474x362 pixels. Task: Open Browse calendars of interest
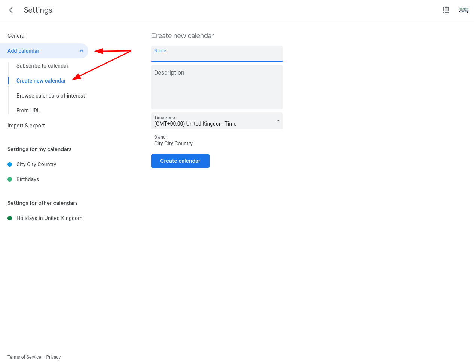51,96
